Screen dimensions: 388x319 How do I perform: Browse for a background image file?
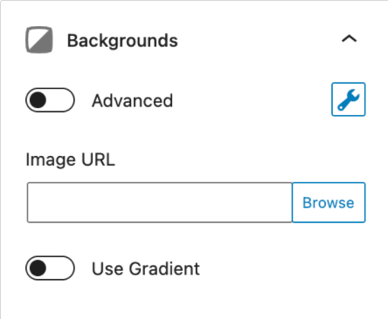(329, 202)
